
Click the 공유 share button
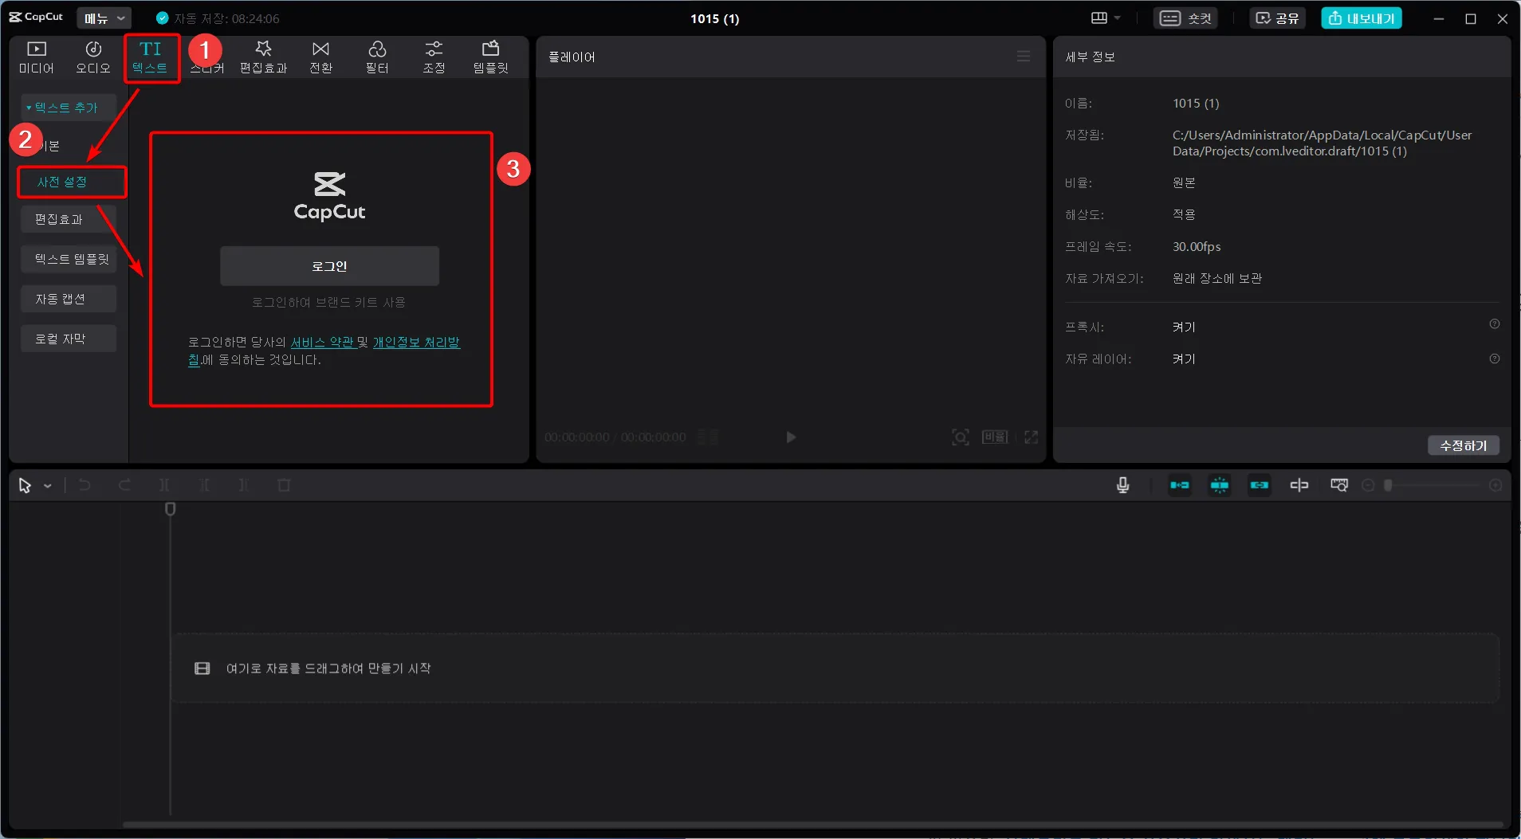(x=1277, y=18)
